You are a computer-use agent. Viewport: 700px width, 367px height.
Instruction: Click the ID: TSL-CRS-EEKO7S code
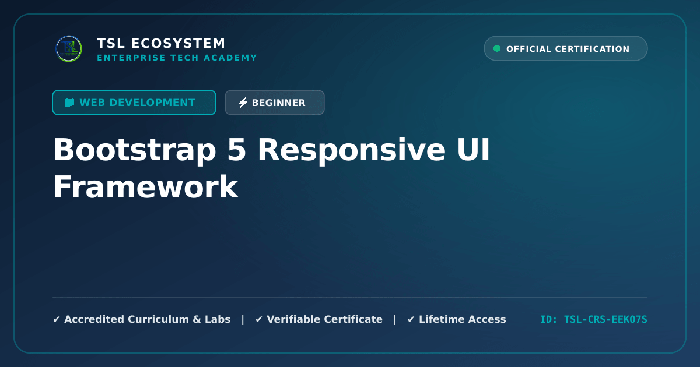(594, 319)
